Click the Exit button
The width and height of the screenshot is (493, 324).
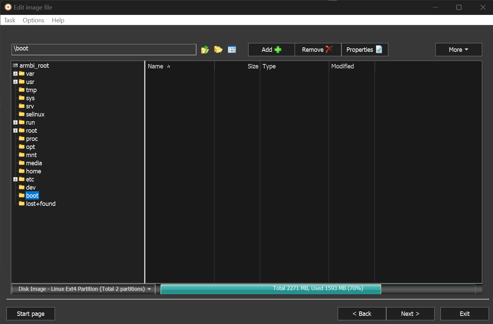tap(465, 314)
